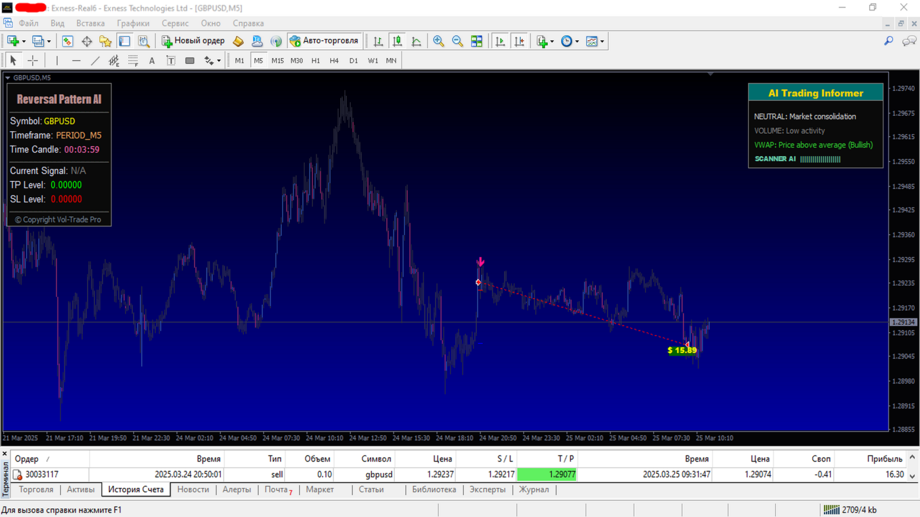
Task: Click the terminal table scroll-down arrow
Action: 912,476
